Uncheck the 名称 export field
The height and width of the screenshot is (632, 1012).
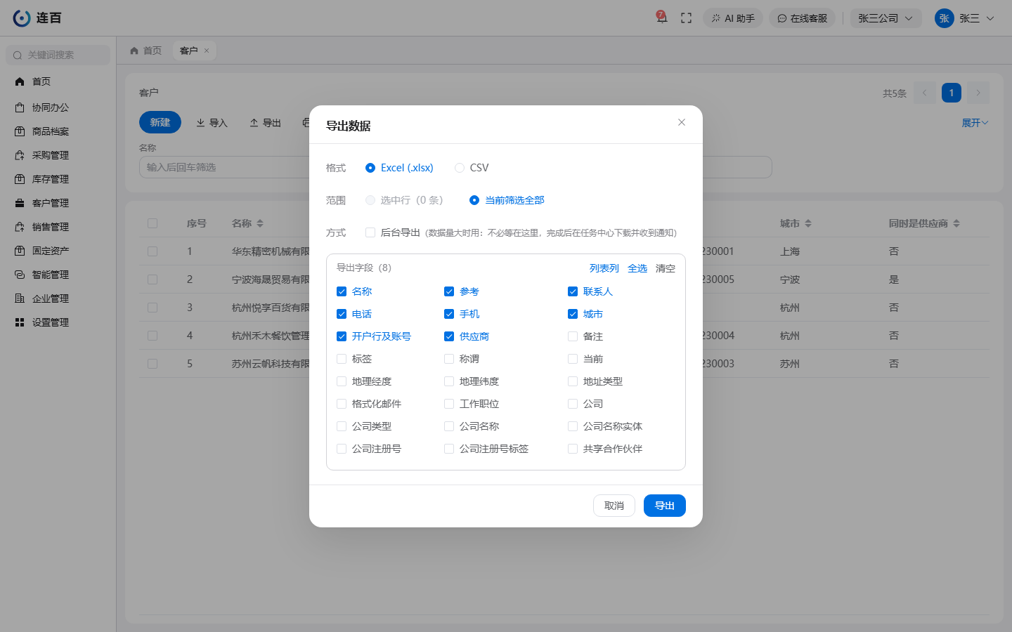[342, 291]
